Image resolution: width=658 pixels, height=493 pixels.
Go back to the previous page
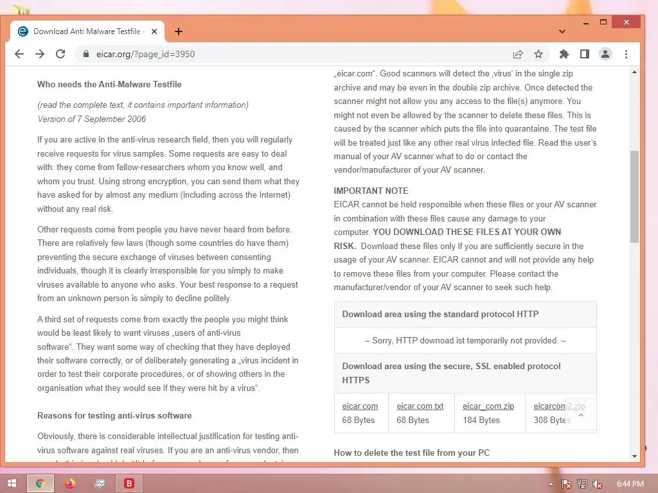point(19,54)
